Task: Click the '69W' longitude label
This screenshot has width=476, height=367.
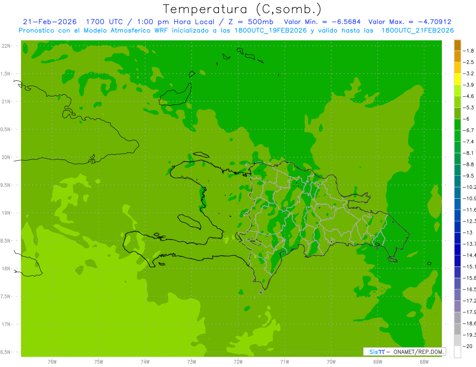Action: coord(378,362)
